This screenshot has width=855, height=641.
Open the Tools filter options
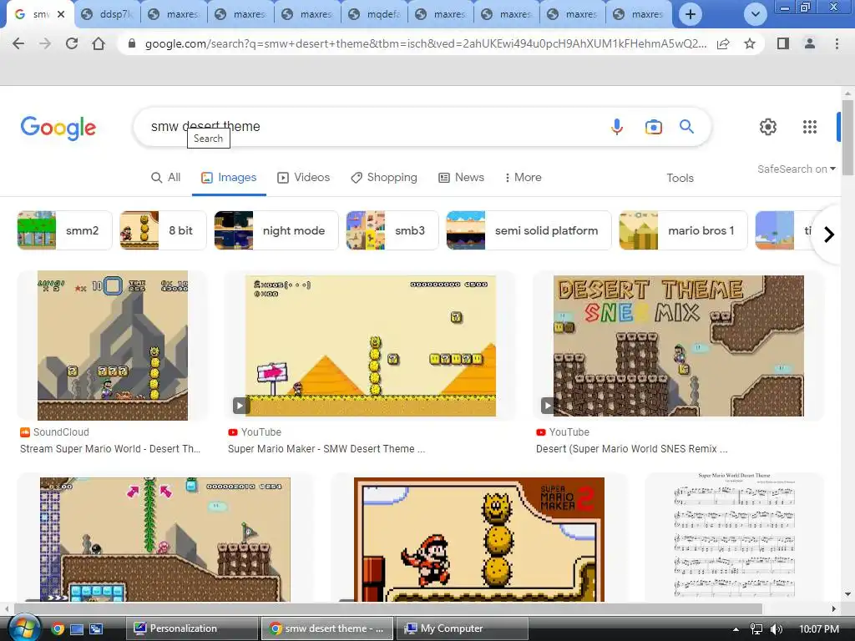680,179
